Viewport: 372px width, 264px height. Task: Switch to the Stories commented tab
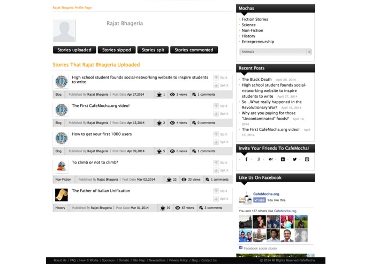pos(194,50)
